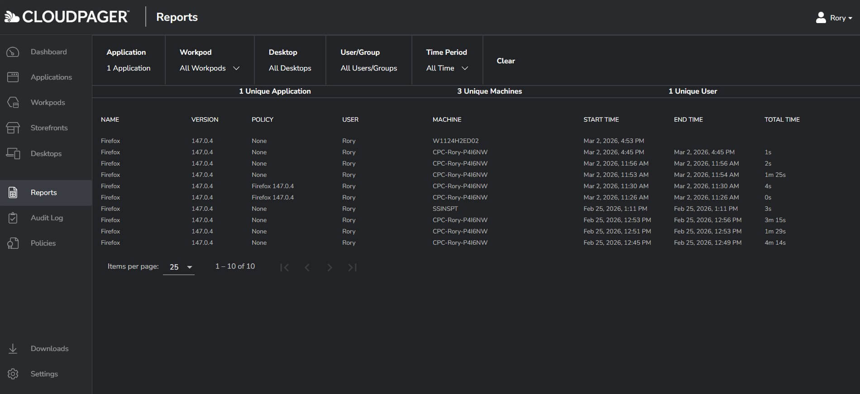The image size is (860, 394).
Task: Go to first page of results
Action: [284, 267]
